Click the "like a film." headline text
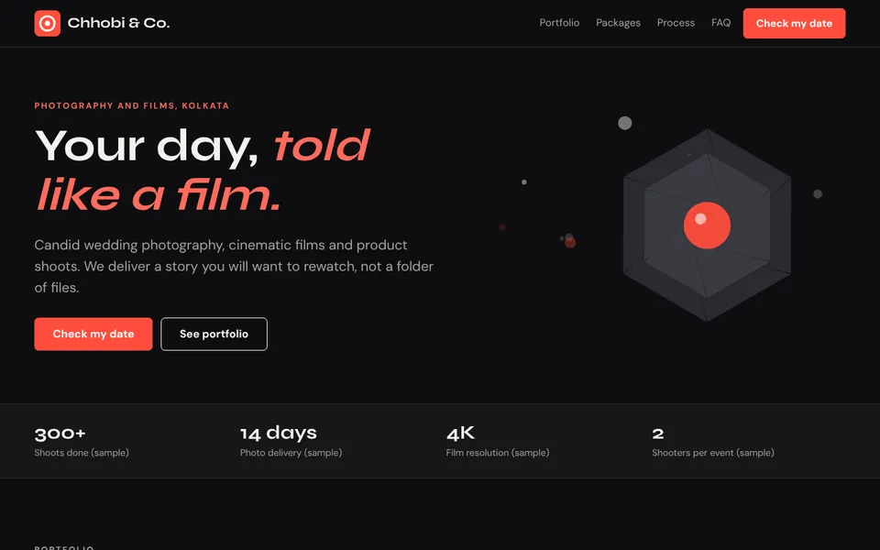The image size is (880, 550). point(158,194)
